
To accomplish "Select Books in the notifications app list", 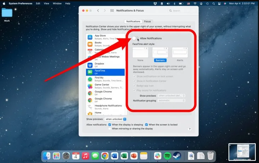I will click(105, 44).
